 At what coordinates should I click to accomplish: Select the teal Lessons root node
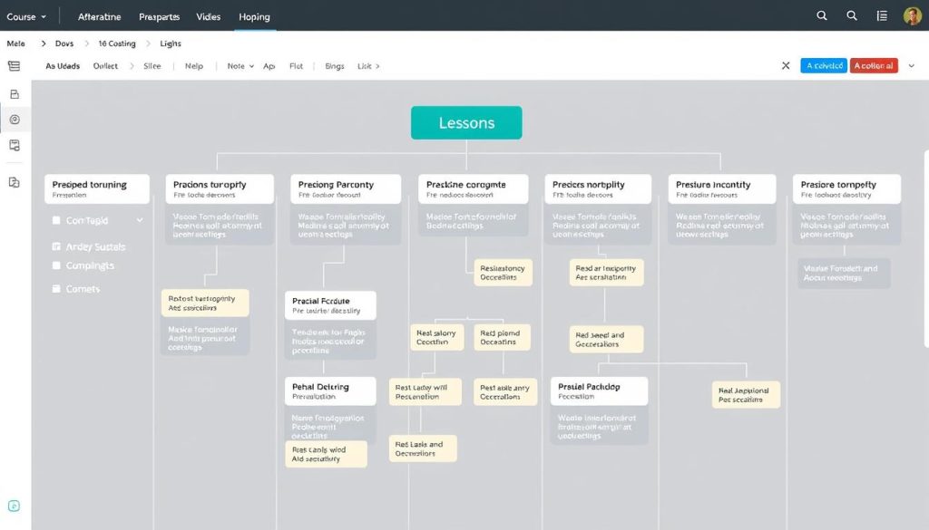pyautogui.click(x=466, y=123)
